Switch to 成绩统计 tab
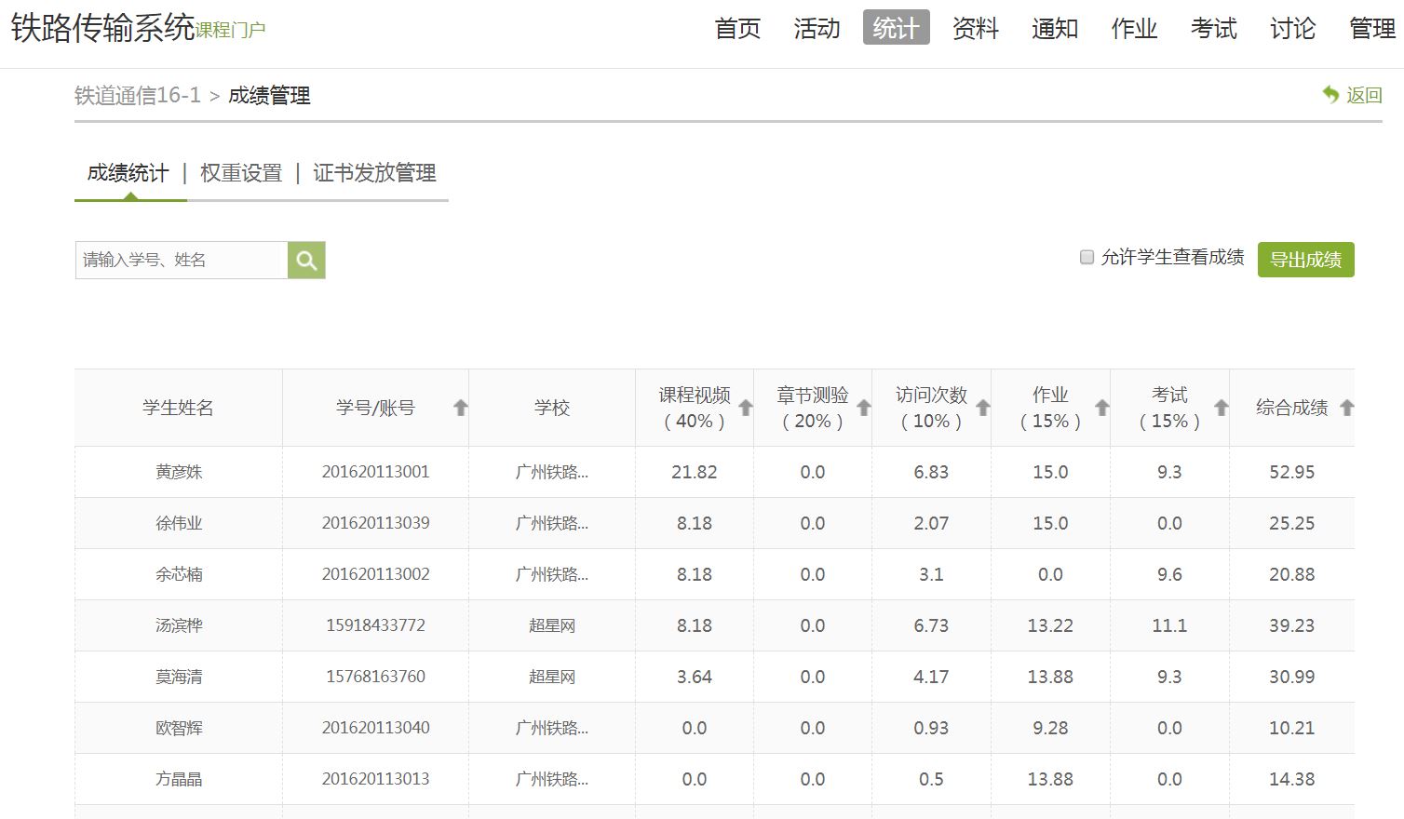The image size is (1404, 819). 128,173
